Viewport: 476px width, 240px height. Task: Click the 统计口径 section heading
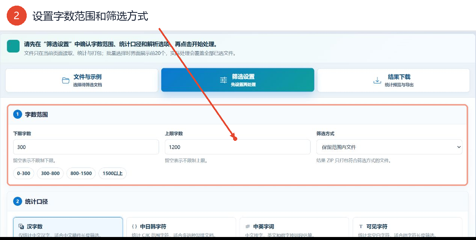click(x=36, y=202)
